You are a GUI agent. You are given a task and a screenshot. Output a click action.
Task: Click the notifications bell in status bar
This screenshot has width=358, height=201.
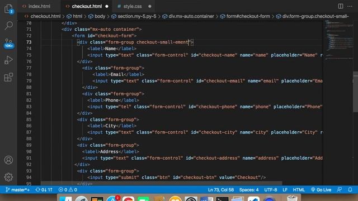(350, 190)
